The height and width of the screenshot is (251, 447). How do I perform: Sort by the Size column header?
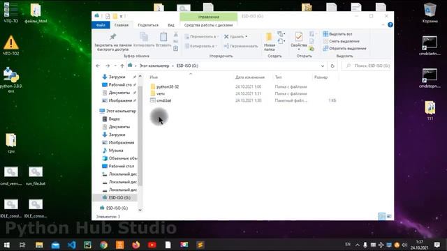(321, 77)
